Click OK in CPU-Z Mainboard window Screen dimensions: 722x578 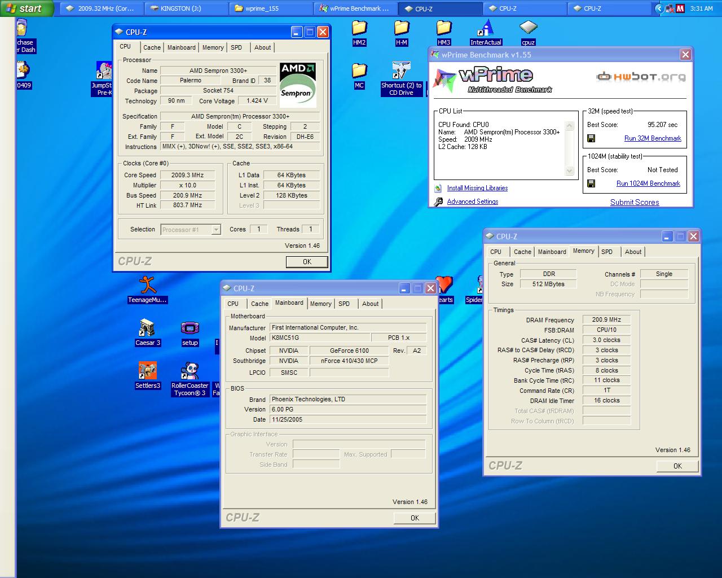pyautogui.click(x=415, y=518)
